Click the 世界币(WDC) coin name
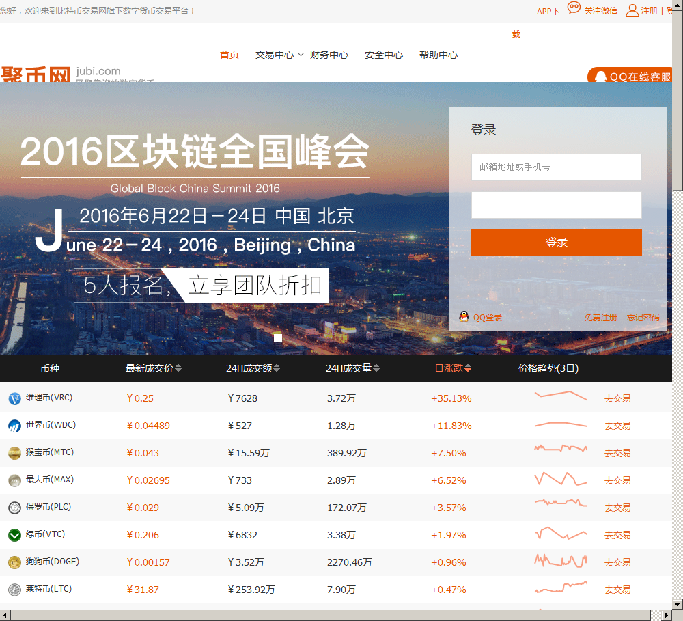Image resolution: width=683 pixels, height=621 pixels. [51, 425]
